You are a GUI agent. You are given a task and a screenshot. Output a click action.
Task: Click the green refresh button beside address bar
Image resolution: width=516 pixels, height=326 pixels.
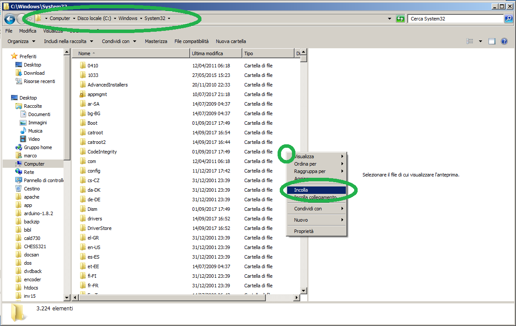(x=400, y=19)
